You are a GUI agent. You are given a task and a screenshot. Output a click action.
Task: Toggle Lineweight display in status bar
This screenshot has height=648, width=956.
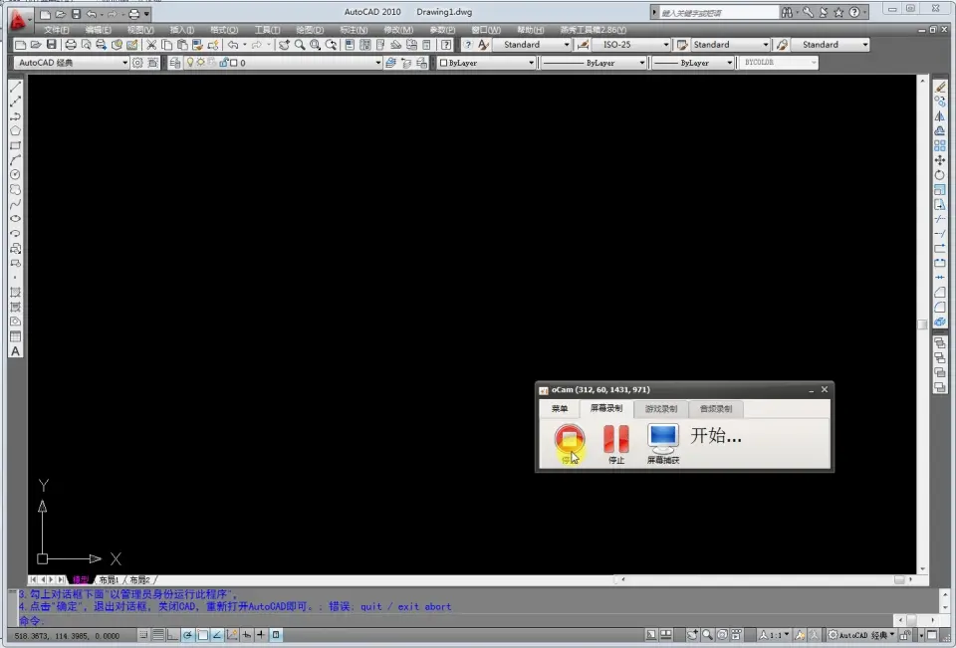(261, 635)
